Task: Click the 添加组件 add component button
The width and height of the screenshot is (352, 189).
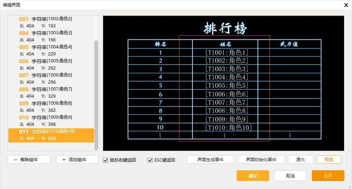Action: pyautogui.click(x=77, y=160)
